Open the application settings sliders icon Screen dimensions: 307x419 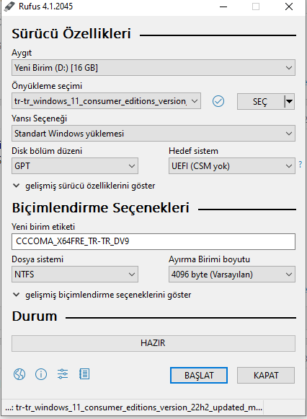pos(63,374)
